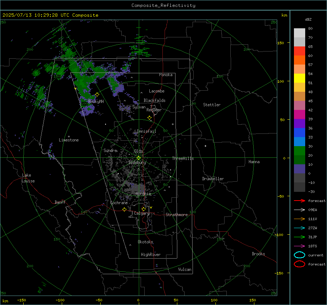Click the magenta 39-42 dBZ color swatch

pyautogui.click(x=299, y=115)
